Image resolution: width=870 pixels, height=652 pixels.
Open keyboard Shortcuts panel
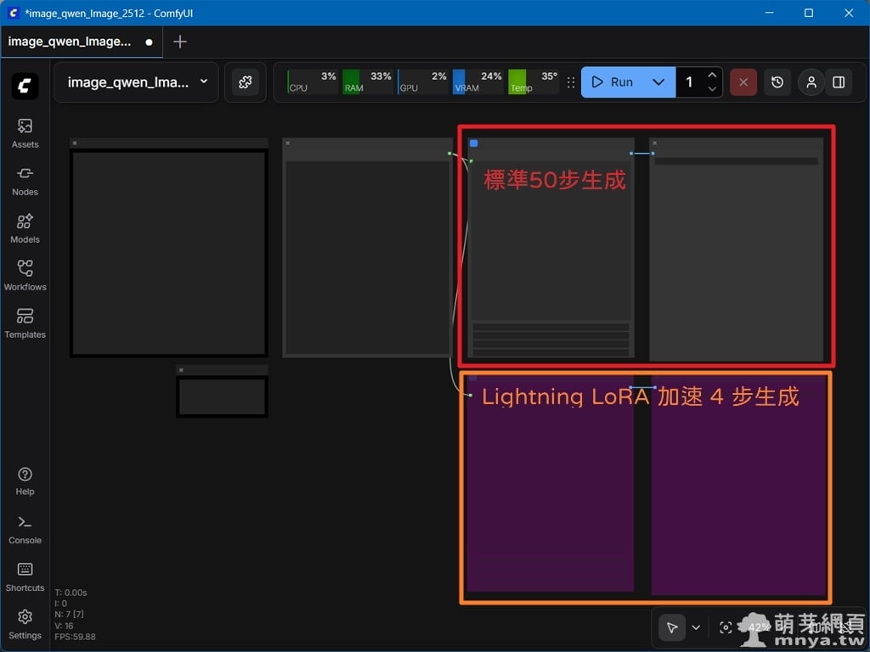[25, 576]
